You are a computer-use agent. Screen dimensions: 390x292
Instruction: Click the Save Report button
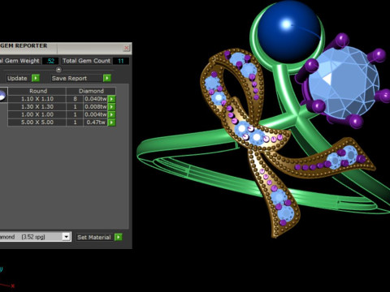[x=77, y=78]
